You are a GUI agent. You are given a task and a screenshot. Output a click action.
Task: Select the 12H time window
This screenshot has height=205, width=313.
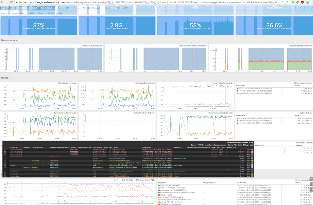[x=46, y=8]
